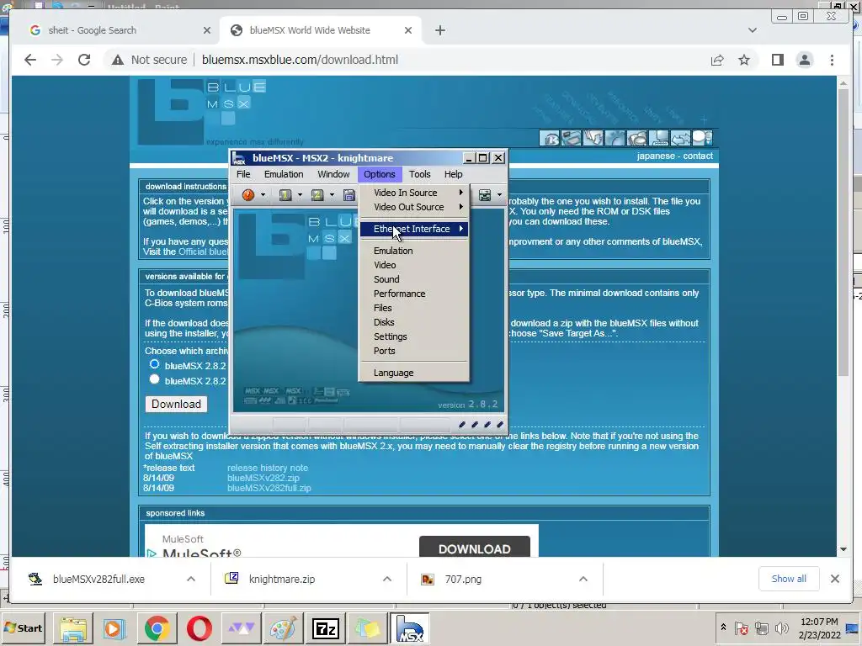Viewport: 862px width, 646px height.
Task: Click Show all downloads button
Action: pos(789,579)
